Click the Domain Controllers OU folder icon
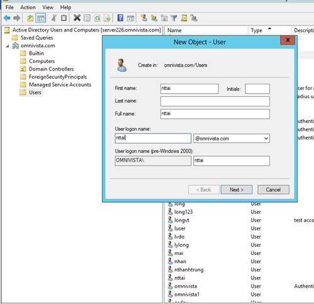Viewport: 314px width, 304px height. (x=23, y=69)
